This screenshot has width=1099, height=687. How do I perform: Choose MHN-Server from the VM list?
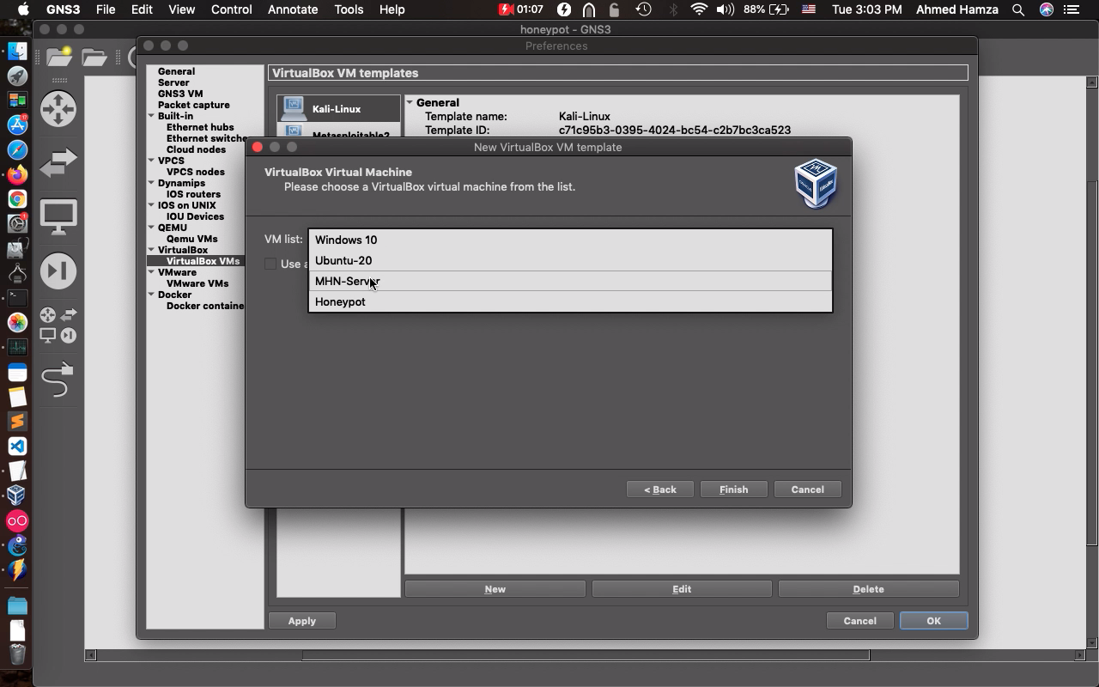347,281
